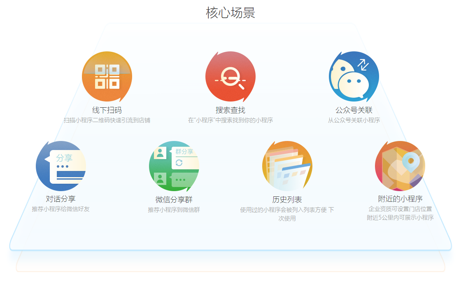Screen dimensions: 461x284
Task: Click the 推荐小程序到微信群 description
Action: tap(174, 210)
